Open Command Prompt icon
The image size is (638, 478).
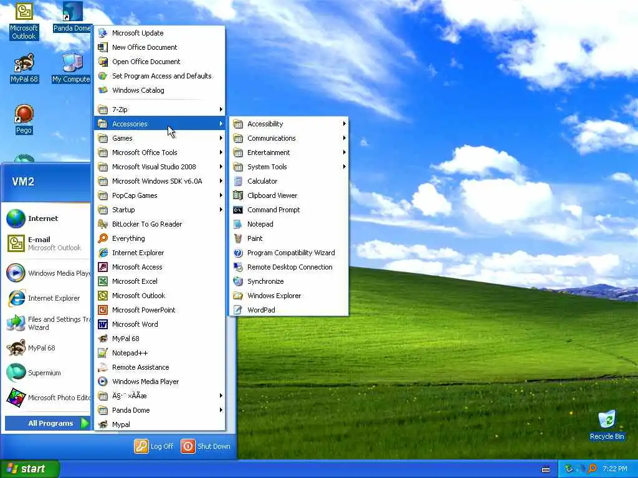pos(239,210)
